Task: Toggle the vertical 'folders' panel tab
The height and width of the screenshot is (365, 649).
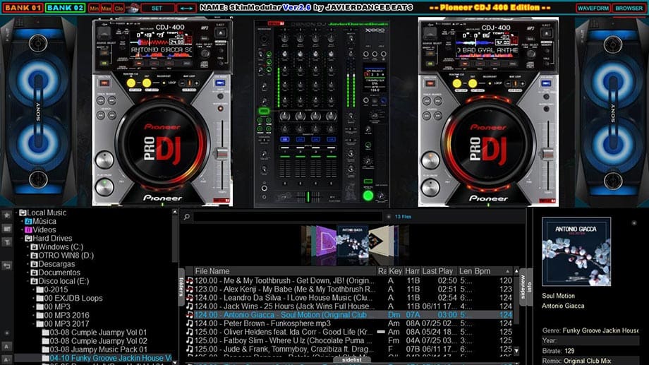Action: click(181, 287)
